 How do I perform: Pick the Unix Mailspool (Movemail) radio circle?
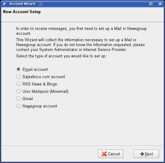(18, 91)
